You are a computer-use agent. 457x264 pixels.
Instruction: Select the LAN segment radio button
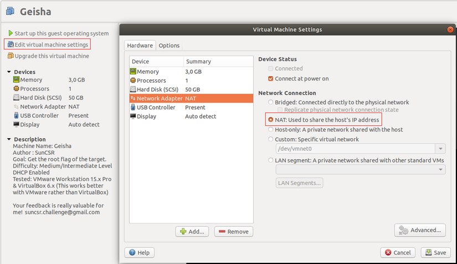[x=271, y=160]
